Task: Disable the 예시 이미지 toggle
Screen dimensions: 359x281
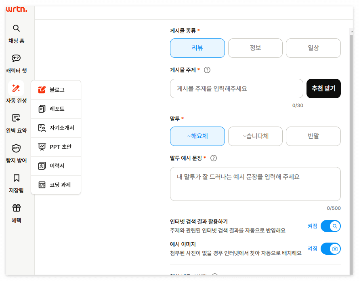Action: (331, 249)
